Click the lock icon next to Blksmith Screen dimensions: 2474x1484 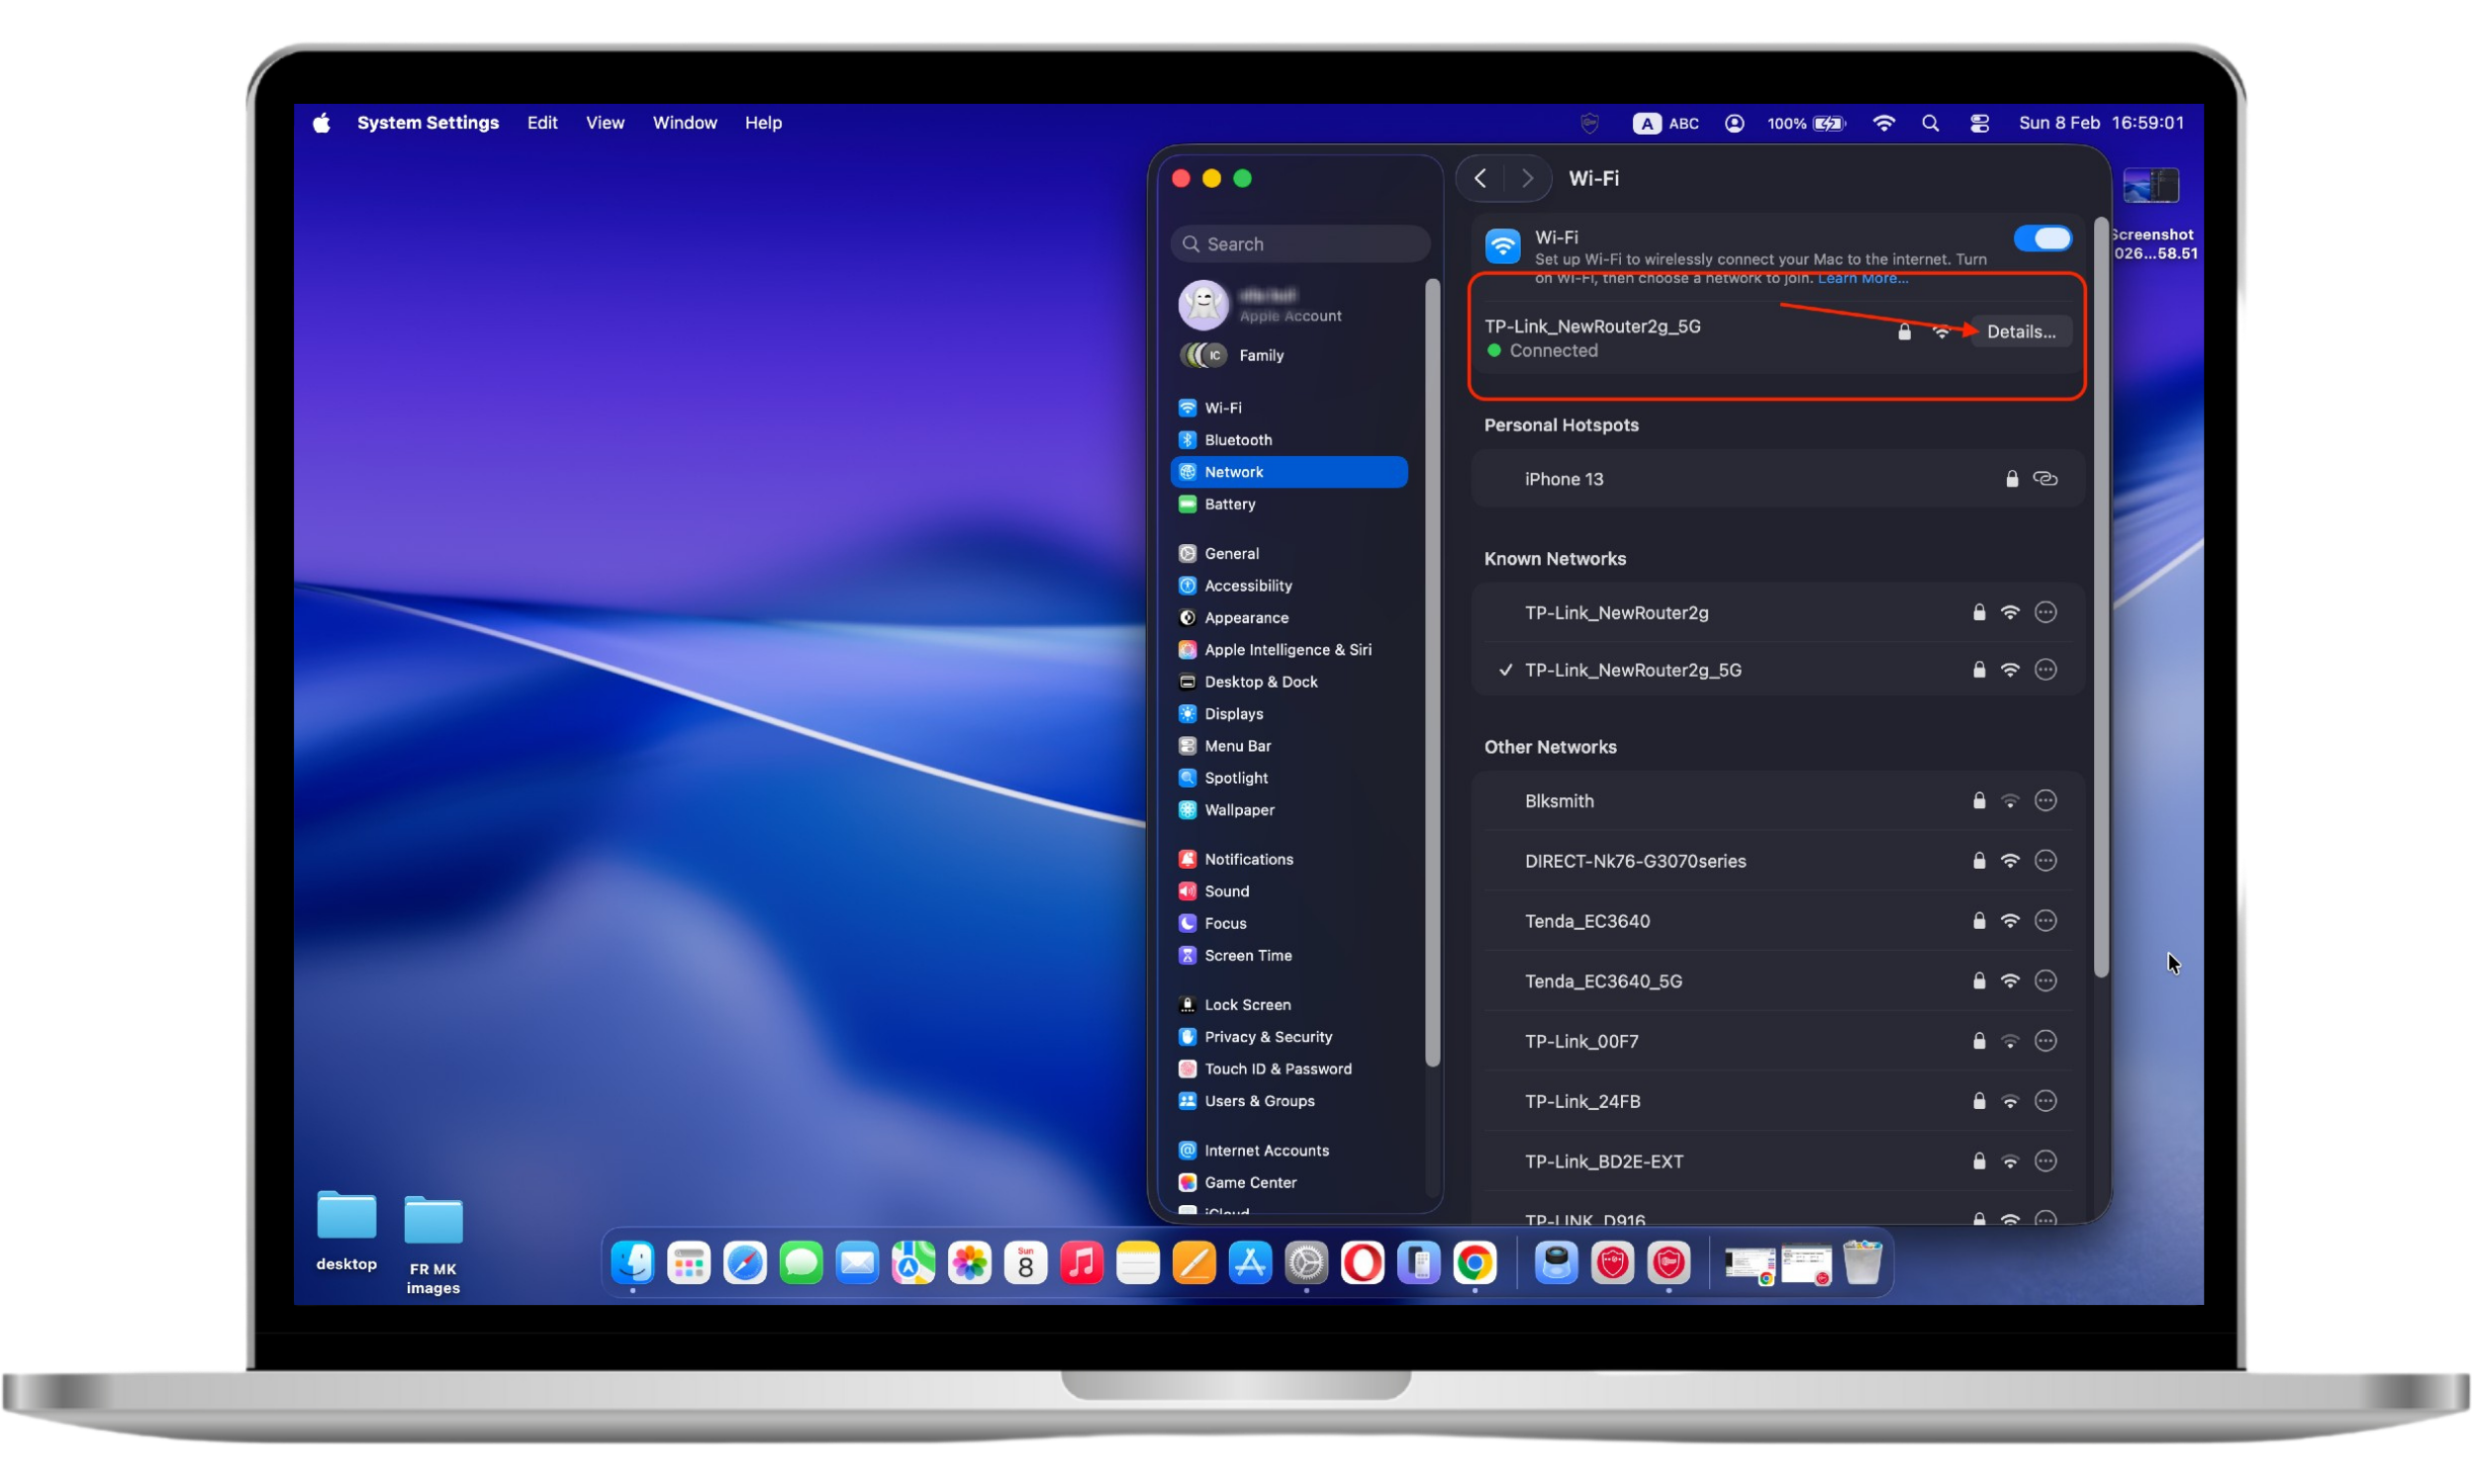click(1977, 800)
